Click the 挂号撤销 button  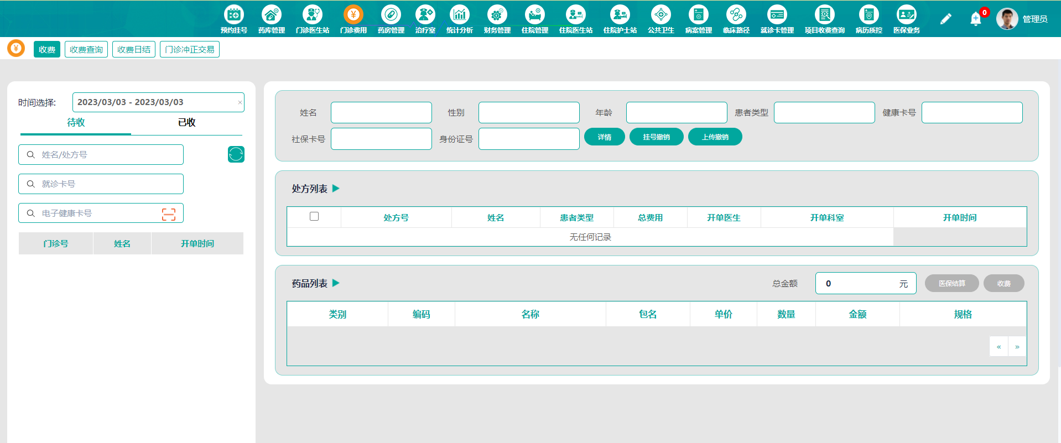(x=657, y=137)
